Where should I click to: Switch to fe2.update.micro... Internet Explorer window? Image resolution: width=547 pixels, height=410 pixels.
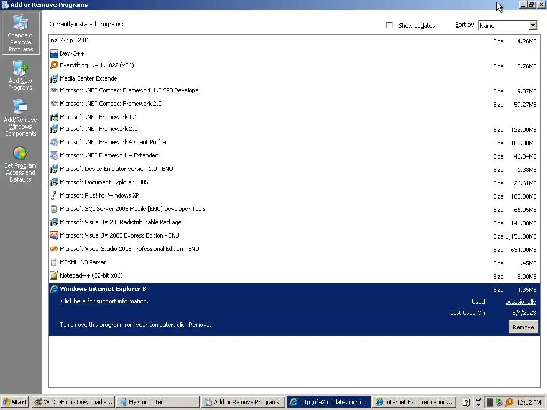(328, 402)
